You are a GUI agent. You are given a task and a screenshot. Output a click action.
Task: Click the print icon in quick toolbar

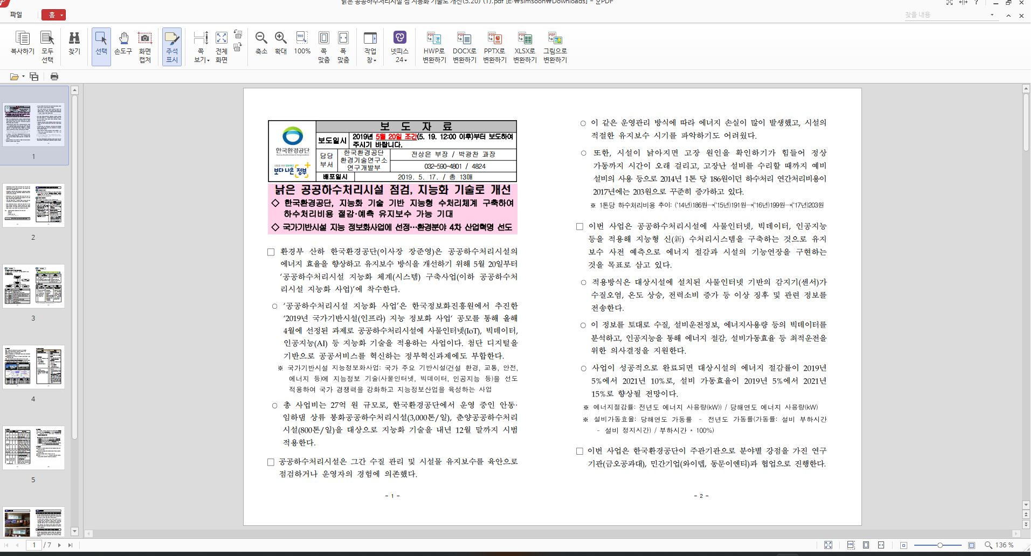tap(54, 77)
